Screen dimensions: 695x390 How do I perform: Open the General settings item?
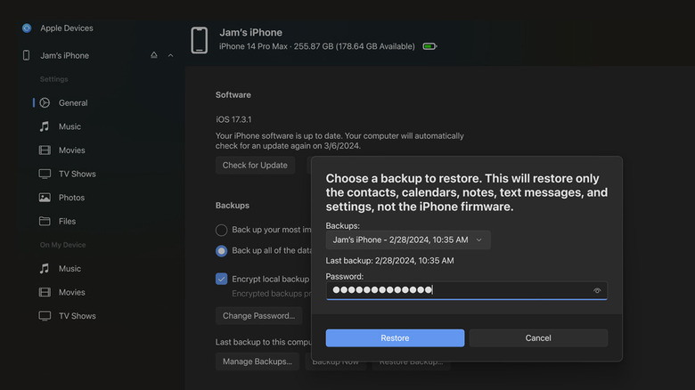[73, 103]
